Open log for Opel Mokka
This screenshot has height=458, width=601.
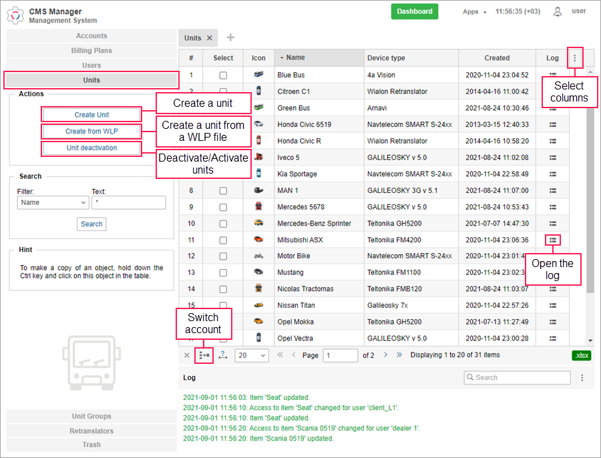click(552, 322)
